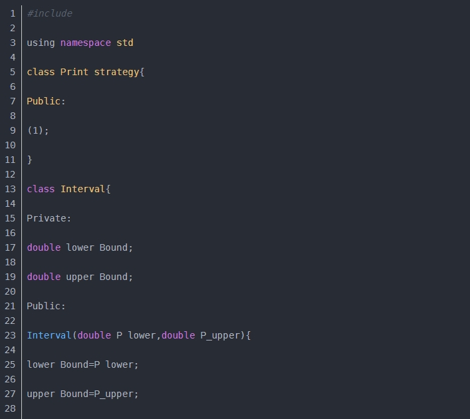Click line number 28 in the gutter
470x419 pixels.
(x=10, y=408)
